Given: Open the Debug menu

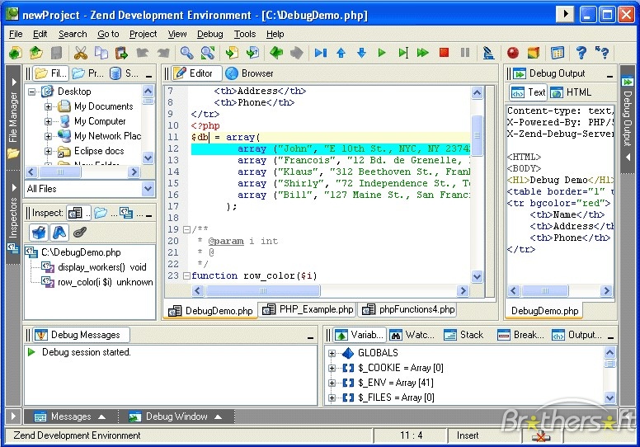Looking at the screenshot, I should tap(209, 35).
